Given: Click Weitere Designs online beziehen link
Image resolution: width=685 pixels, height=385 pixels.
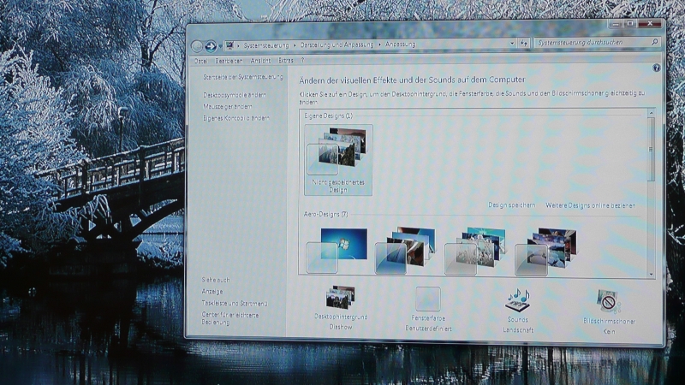Looking at the screenshot, I should (591, 205).
